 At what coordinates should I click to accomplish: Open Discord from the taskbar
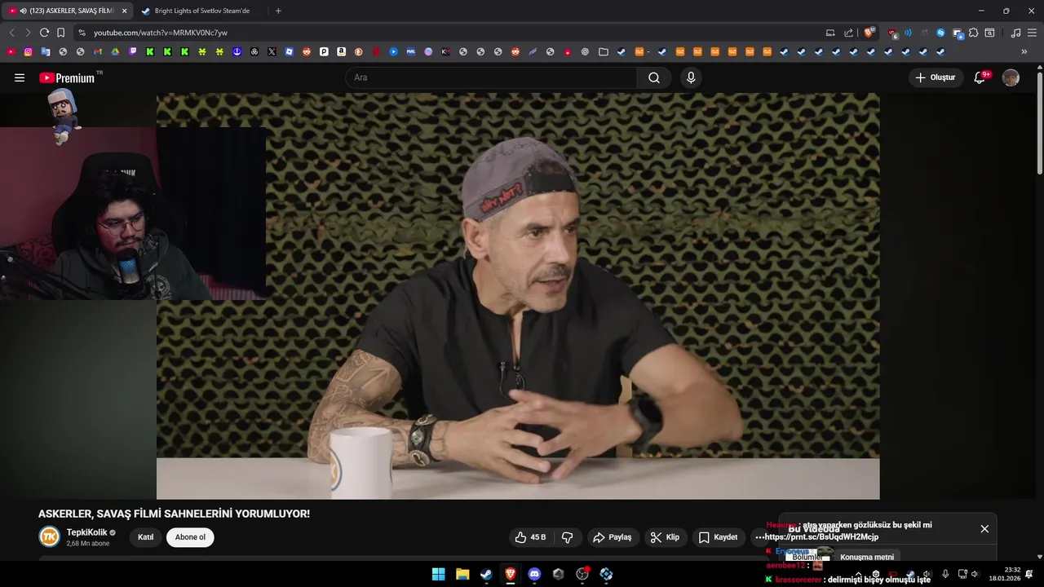click(x=534, y=574)
